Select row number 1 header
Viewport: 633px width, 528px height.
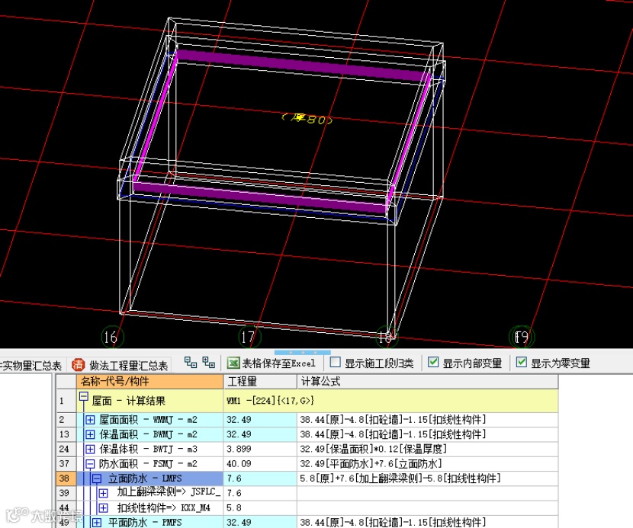(66, 401)
